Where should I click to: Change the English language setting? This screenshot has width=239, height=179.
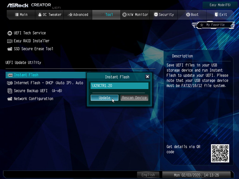(x=148, y=175)
